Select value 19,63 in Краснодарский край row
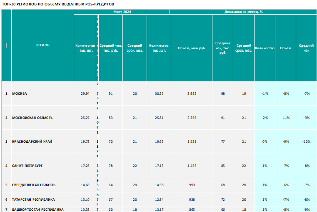The height and width of the screenshot is (212, 317). click(159, 141)
